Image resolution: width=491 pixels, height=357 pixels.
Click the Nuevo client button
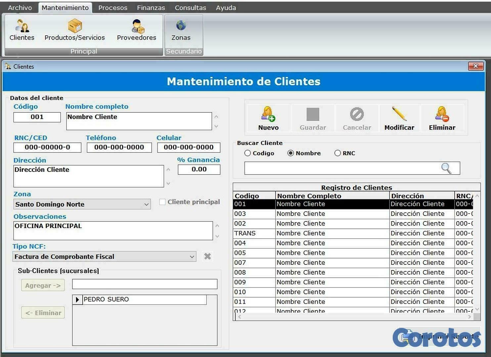(x=268, y=118)
